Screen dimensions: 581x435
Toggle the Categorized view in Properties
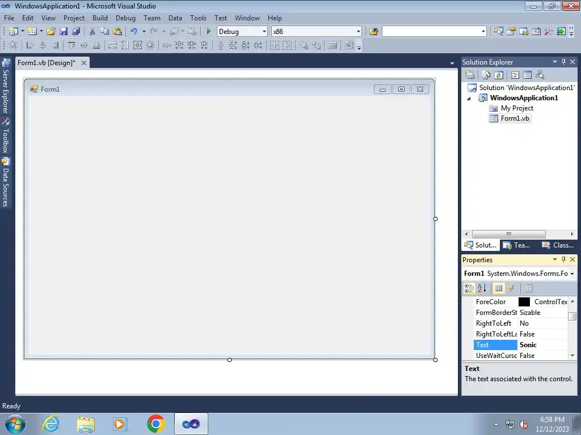pos(469,288)
